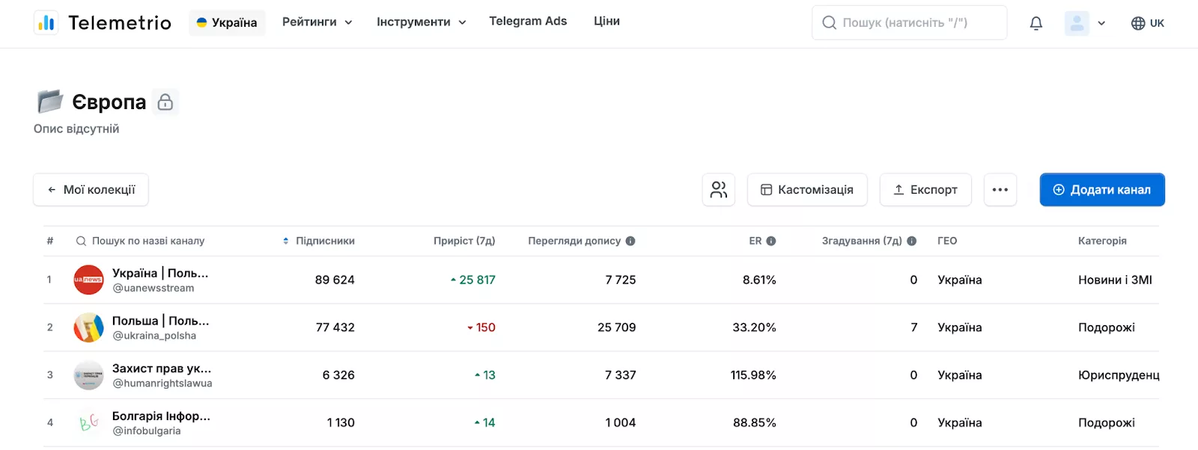This screenshot has height=450, width=1198.
Task: Focus the Пошук по назві каналу field
Action: (x=148, y=241)
